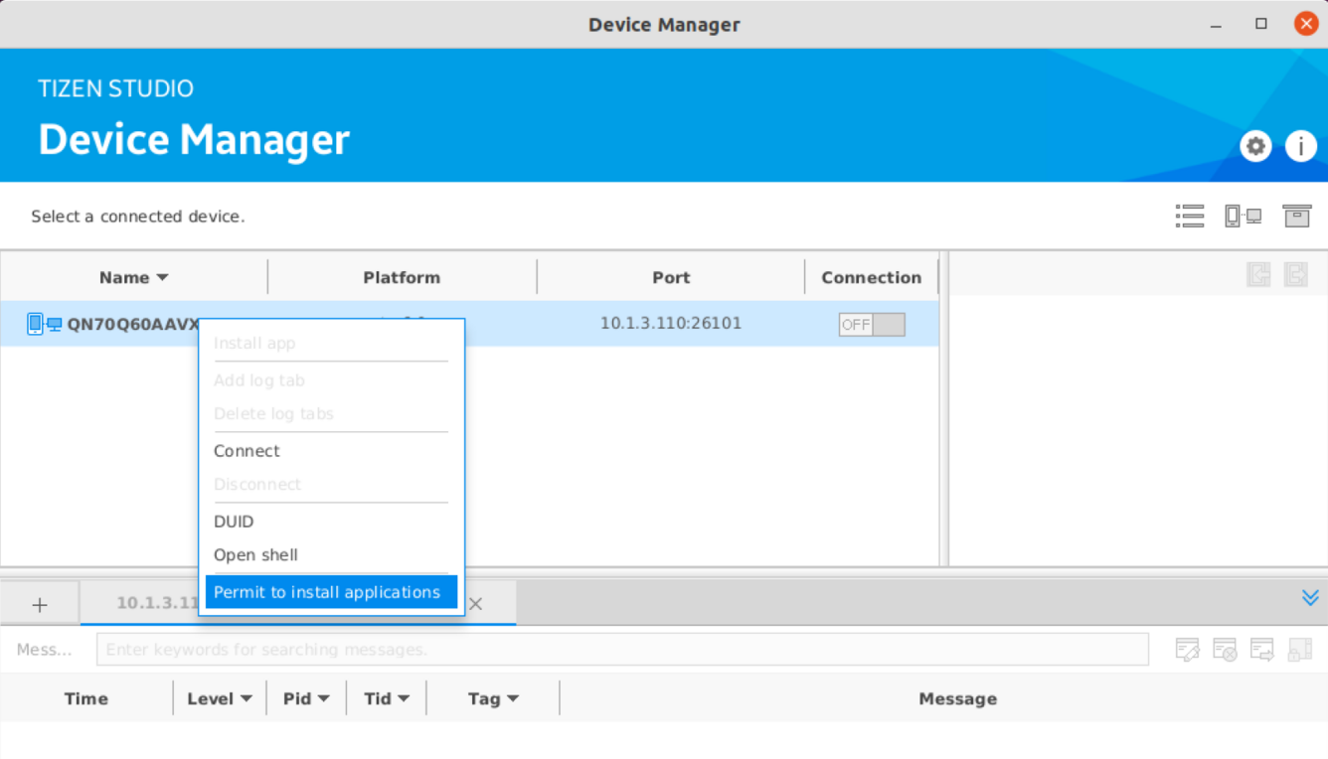Viewport: 1328px width, 759px height.
Task: Click the info (i) icon
Action: pos(1300,147)
